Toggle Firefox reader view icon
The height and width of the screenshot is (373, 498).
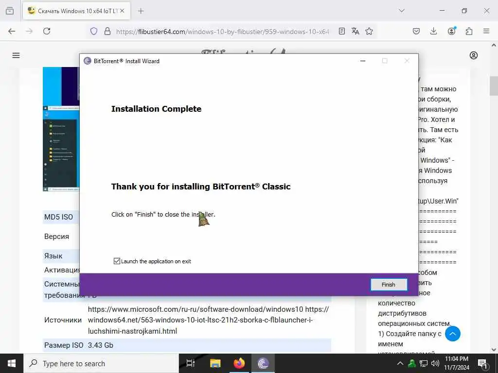342,31
